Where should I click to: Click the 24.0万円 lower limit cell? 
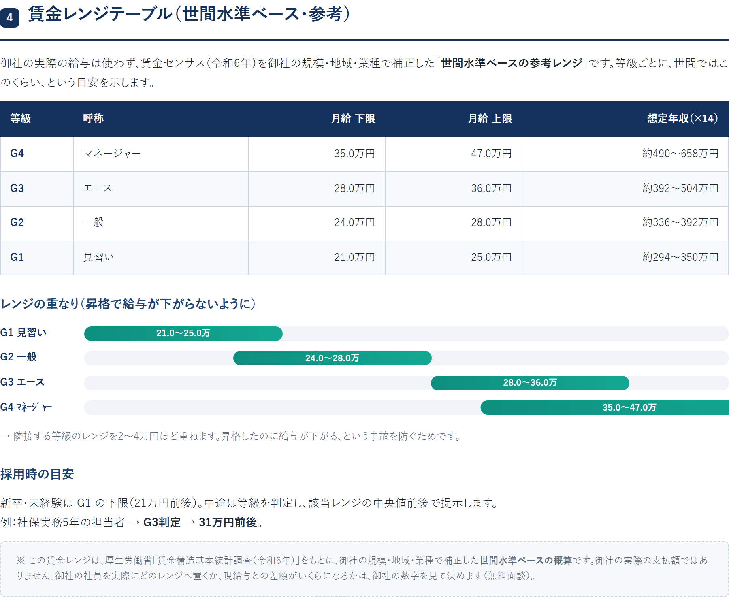(x=316, y=223)
